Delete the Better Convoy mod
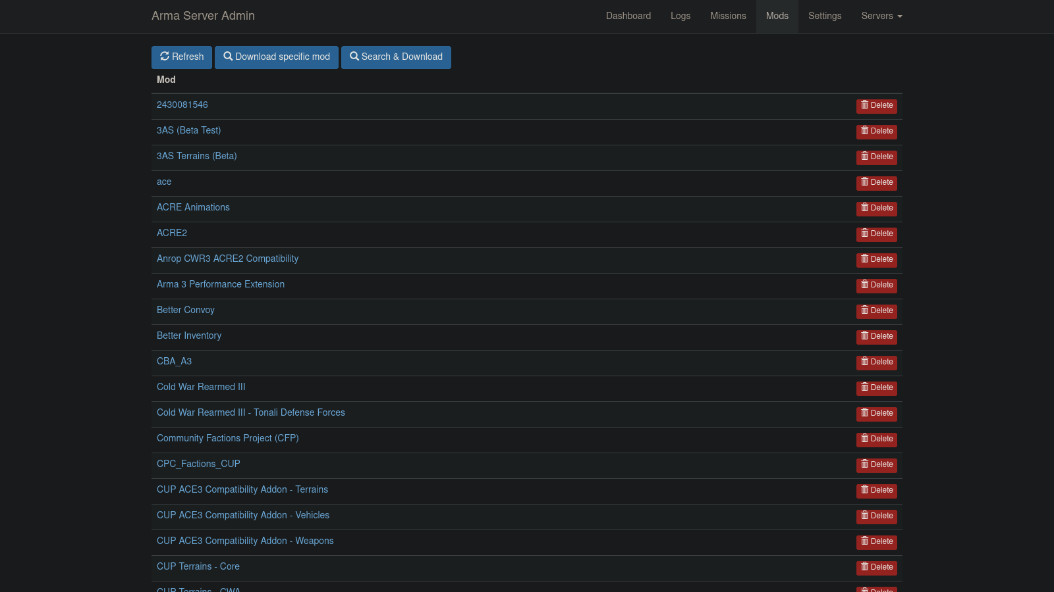1054x592 pixels. pyautogui.click(x=877, y=311)
